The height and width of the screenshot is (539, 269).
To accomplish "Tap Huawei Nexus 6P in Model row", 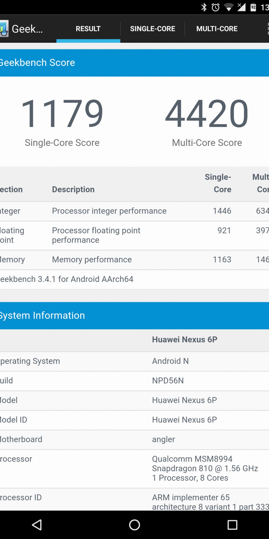I will pyautogui.click(x=184, y=400).
